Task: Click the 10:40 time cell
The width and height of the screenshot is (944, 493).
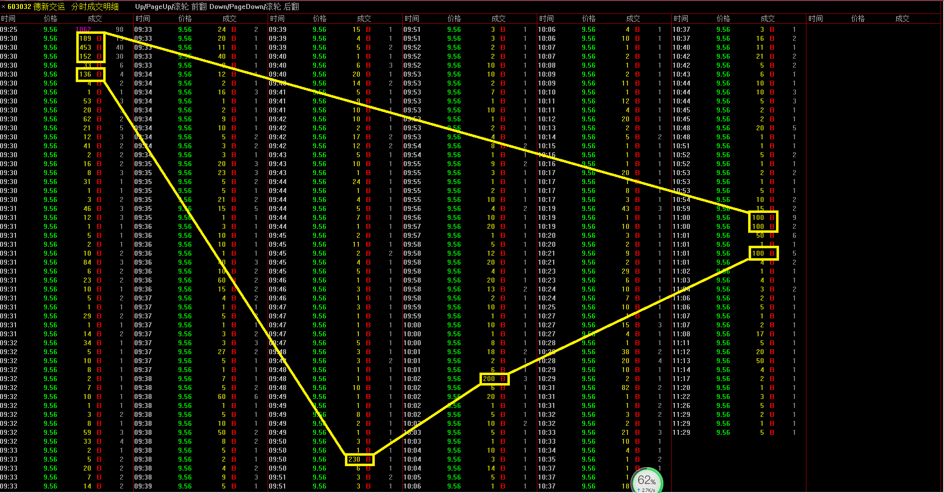Action: pos(681,47)
